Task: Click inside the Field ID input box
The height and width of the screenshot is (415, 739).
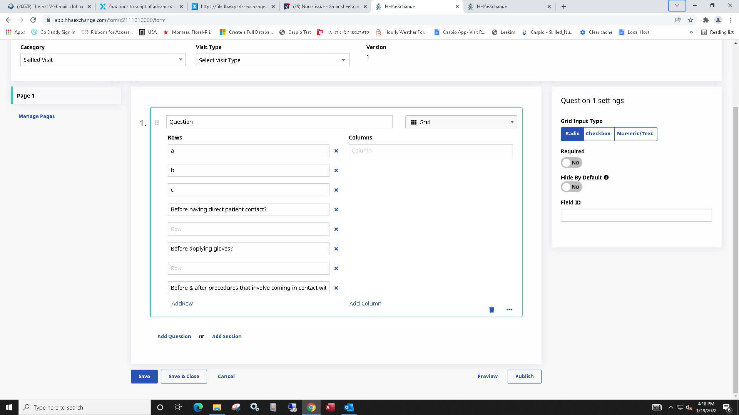Action: coord(636,215)
